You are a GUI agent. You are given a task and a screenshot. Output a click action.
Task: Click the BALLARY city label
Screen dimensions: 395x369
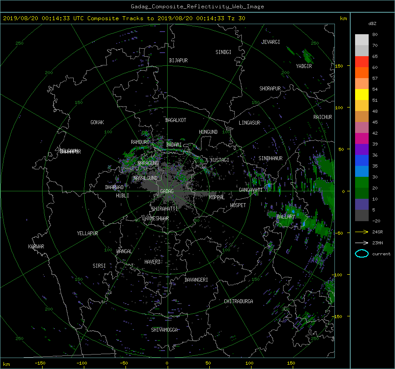coord(286,217)
